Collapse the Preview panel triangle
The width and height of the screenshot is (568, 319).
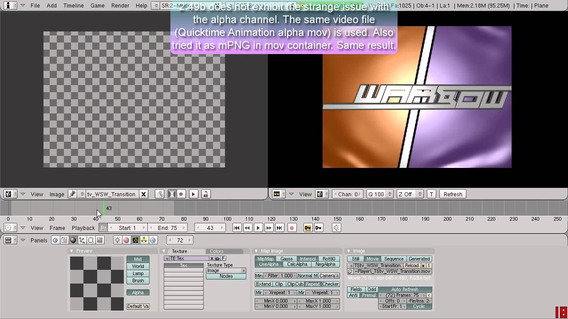[71, 251]
